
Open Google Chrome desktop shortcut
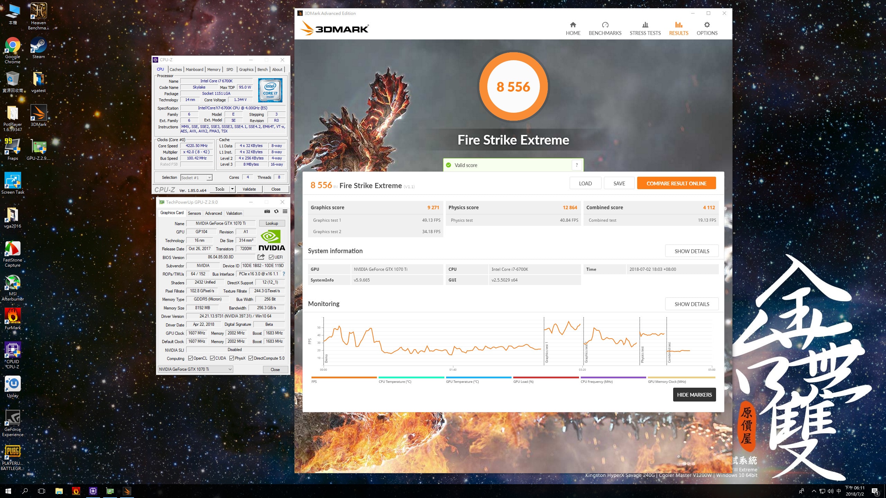tap(12, 50)
